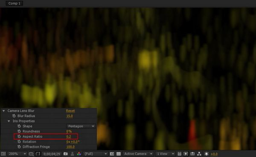Click the Reset link for Camera Lens Blur
Screen dimensions: 256x157
(70, 111)
